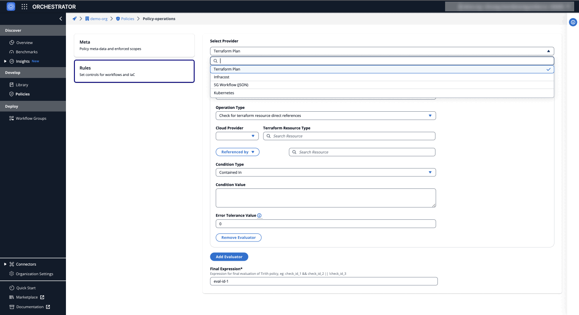Collapse the sidebar with the chevron arrow

coord(61,18)
